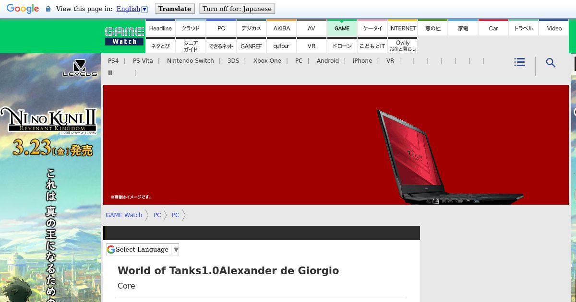Go to 3DS category
576x302 pixels.
point(233,61)
